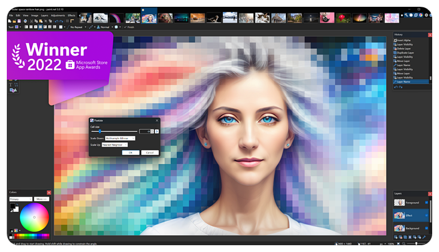Open the No Repeat dropdown
Screen dimensions: 439x252
78,27
